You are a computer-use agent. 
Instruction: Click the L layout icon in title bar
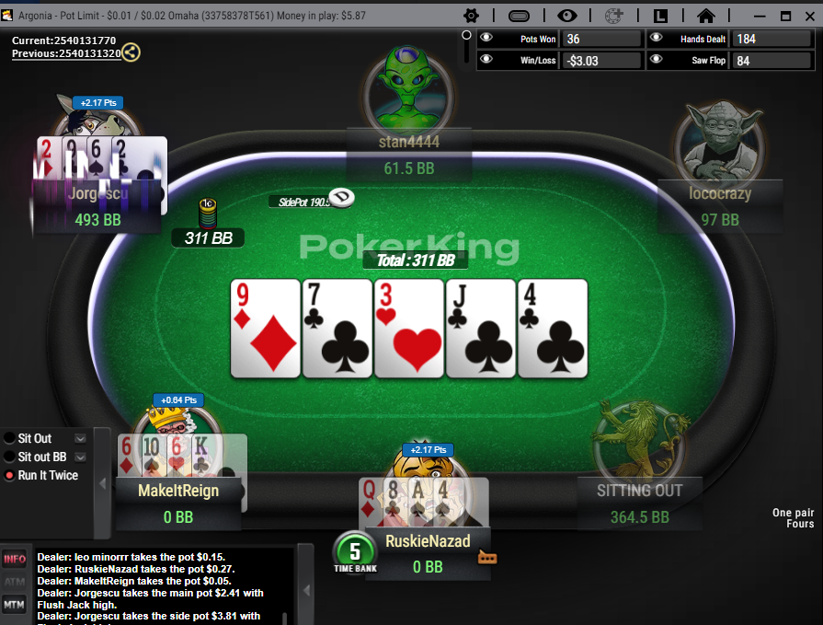coord(660,16)
